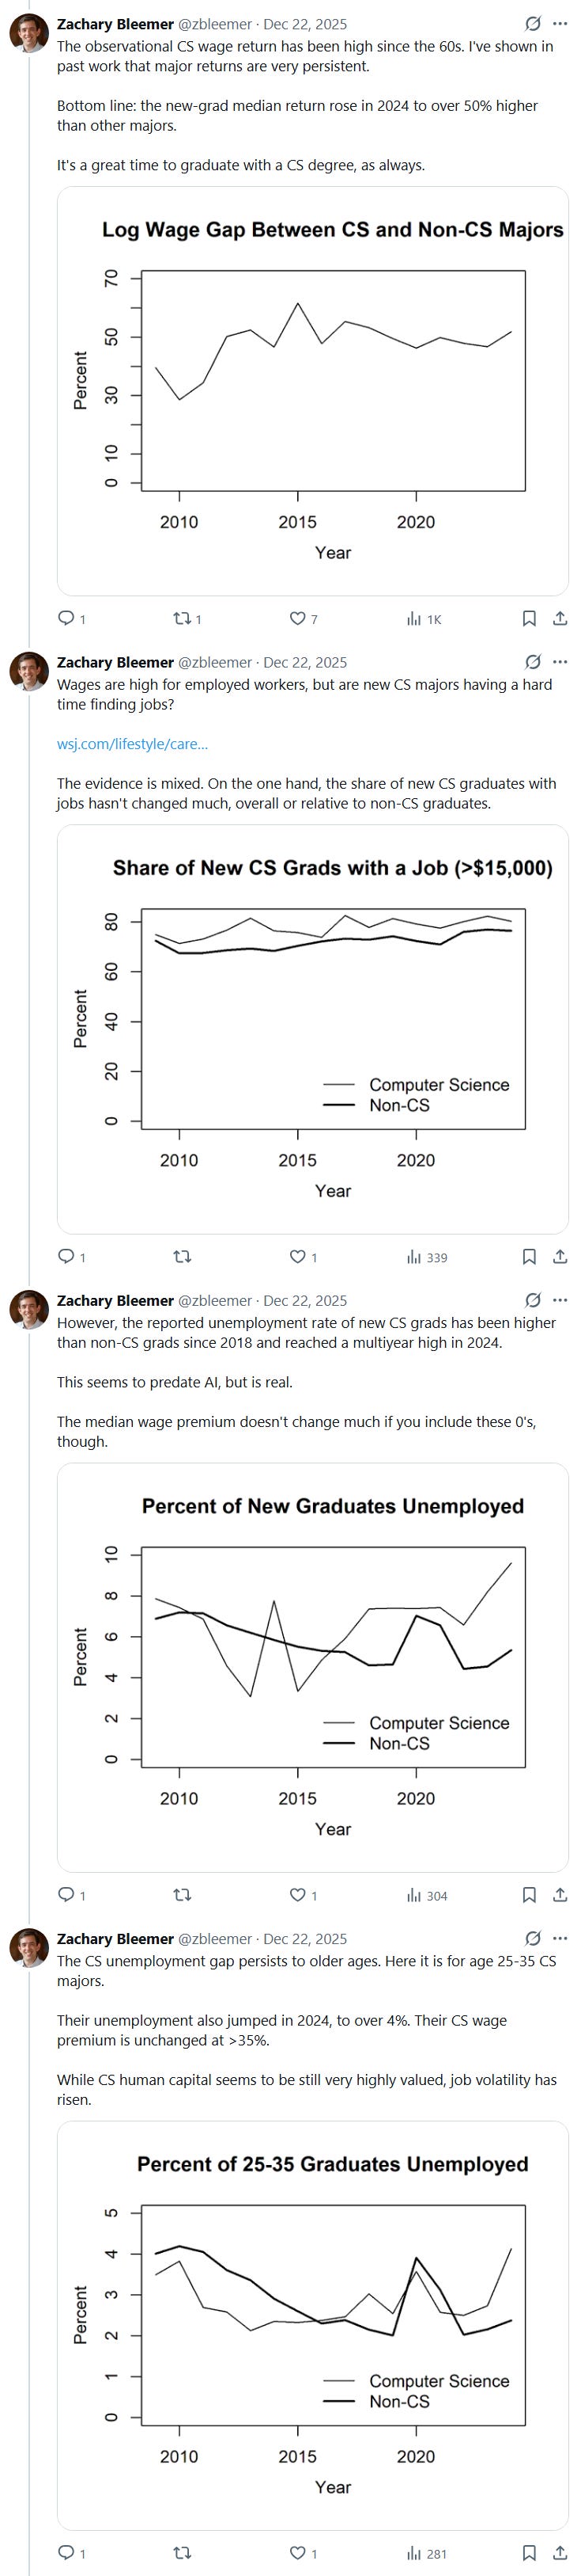Reply to the tweet with 1K views
The width and height of the screenshot is (581, 2576).
(67, 619)
